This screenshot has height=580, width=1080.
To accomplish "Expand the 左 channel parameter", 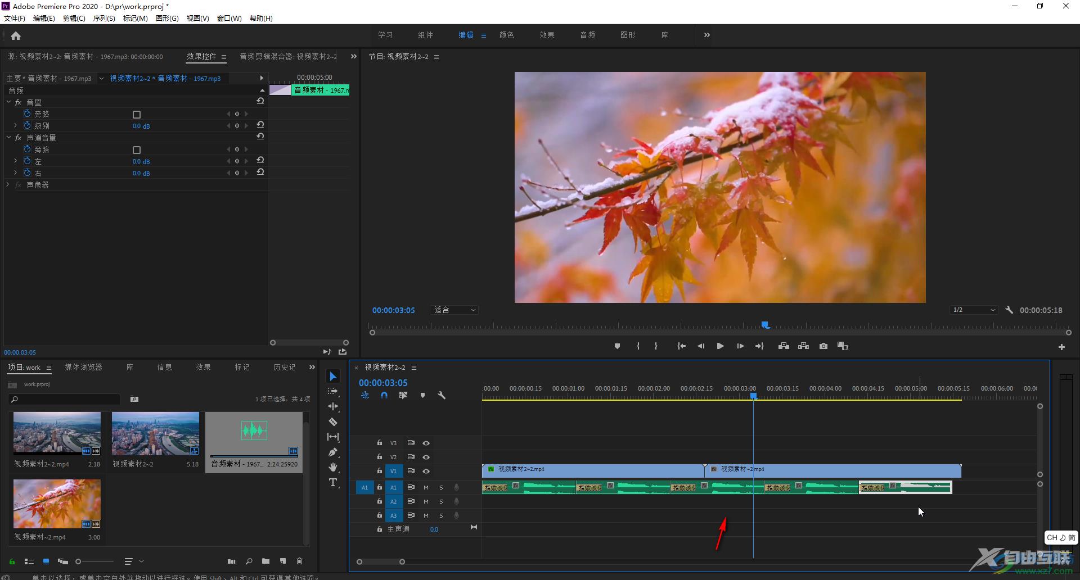I will 16,161.
